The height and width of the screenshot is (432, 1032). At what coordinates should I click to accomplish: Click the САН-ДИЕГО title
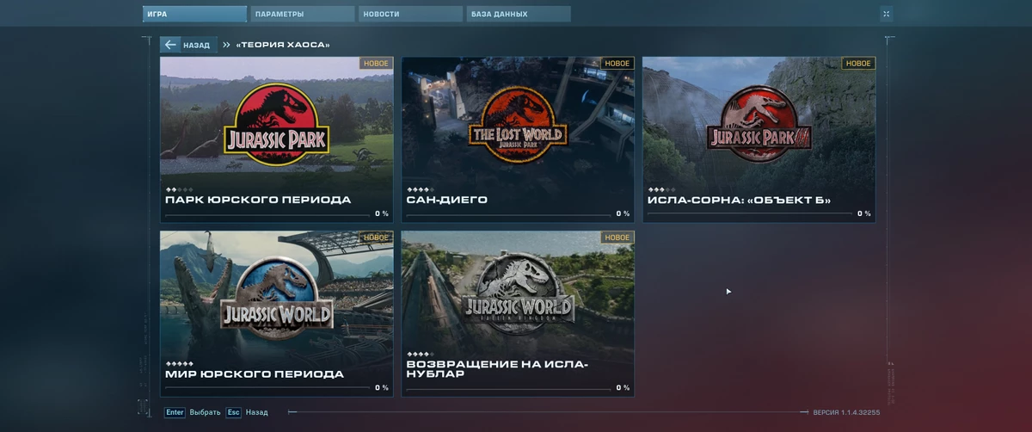(x=447, y=200)
